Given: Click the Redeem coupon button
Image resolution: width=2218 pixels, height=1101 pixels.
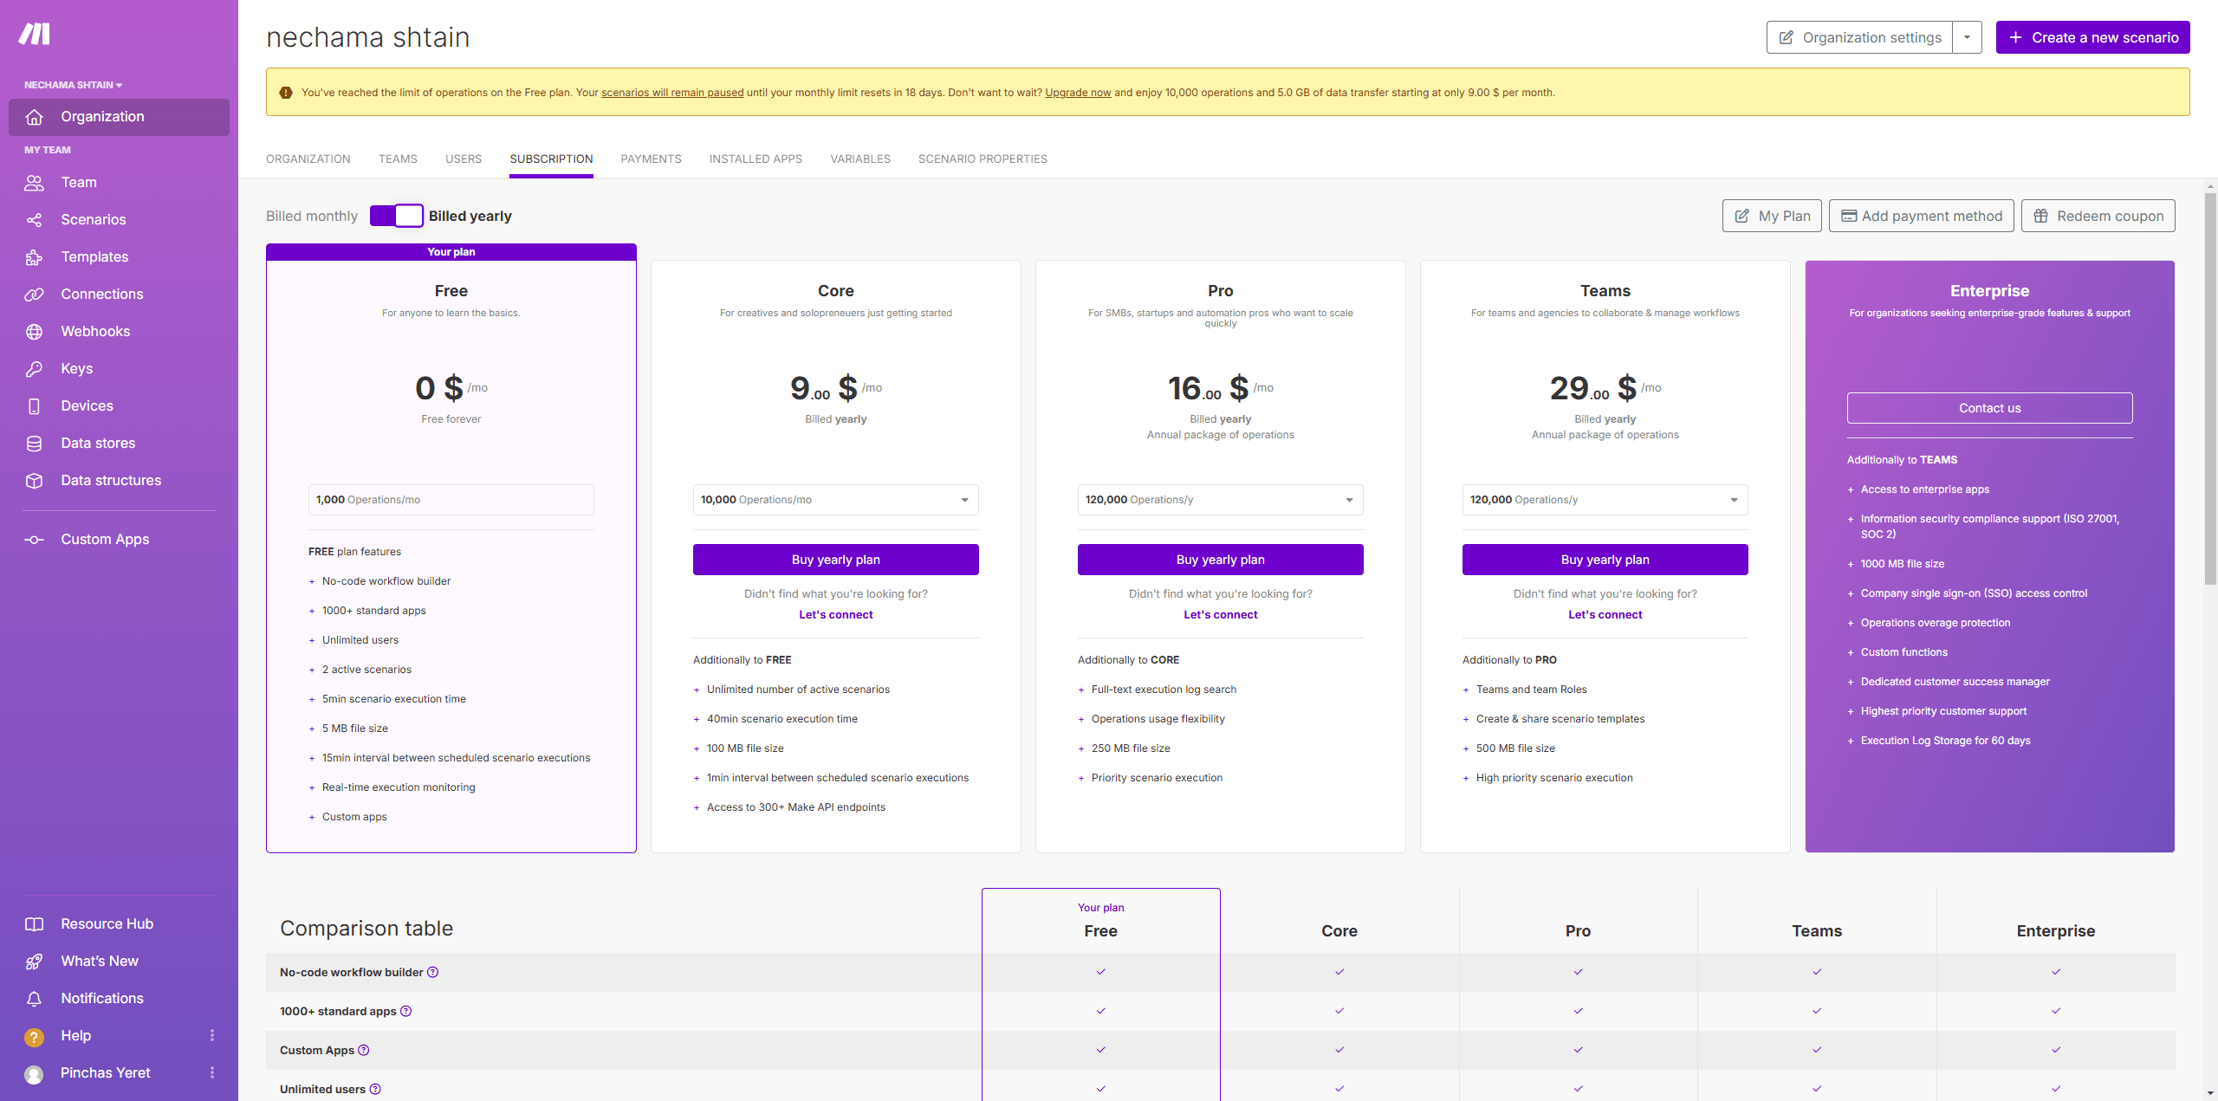Looking at the screenshot, I should coord(2098,216).
